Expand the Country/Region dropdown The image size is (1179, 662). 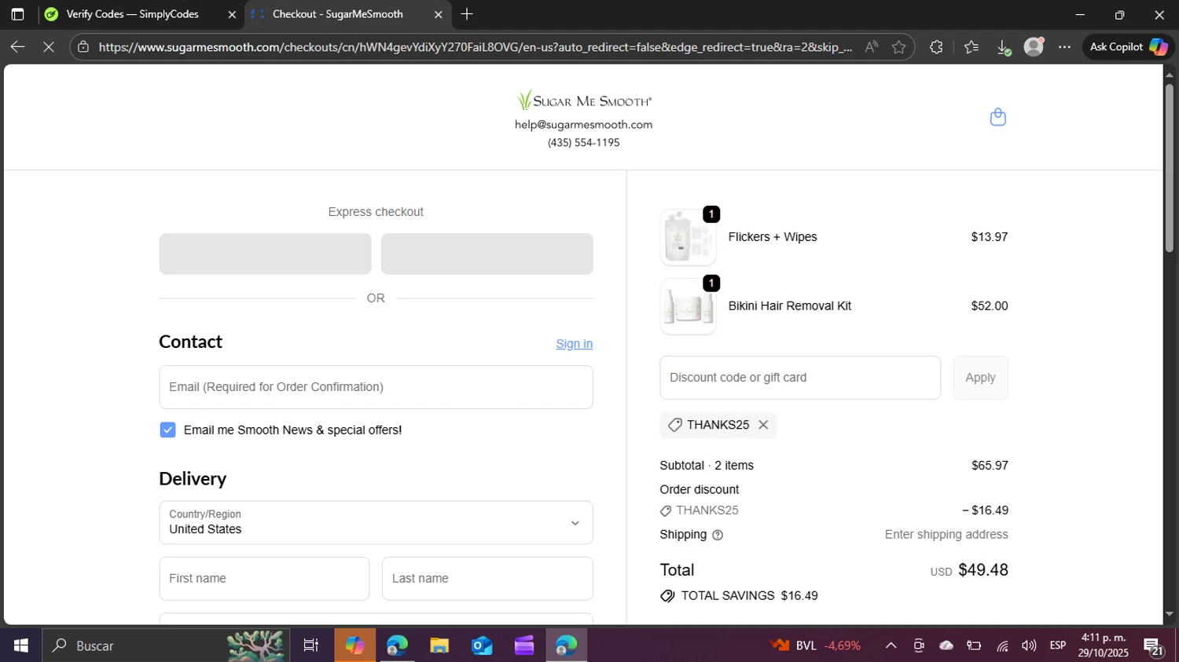point(376,522)
